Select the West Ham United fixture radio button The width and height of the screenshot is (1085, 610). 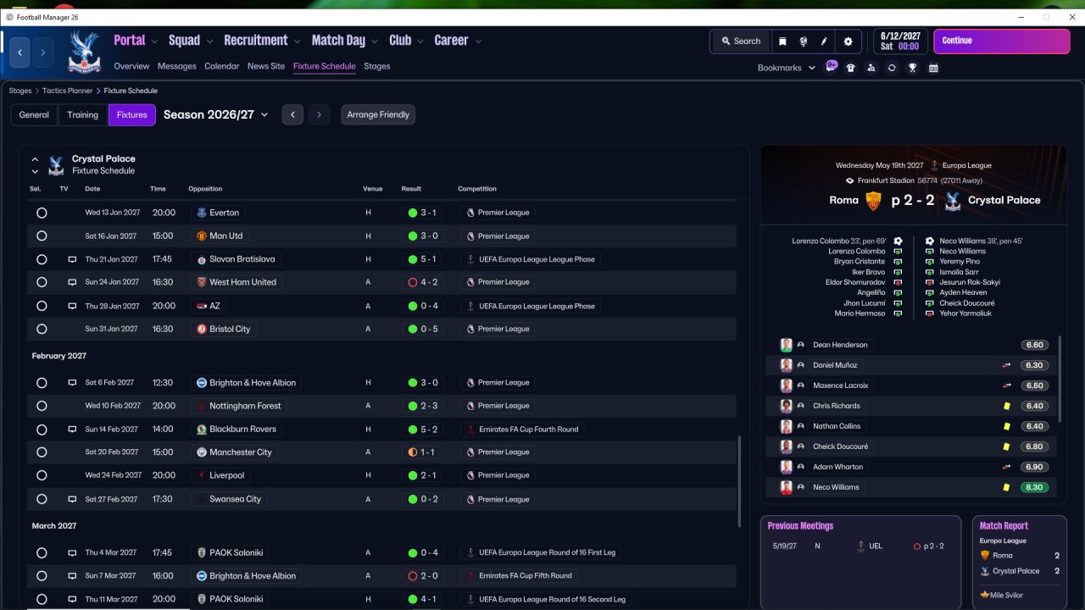[x=42, y=282]
